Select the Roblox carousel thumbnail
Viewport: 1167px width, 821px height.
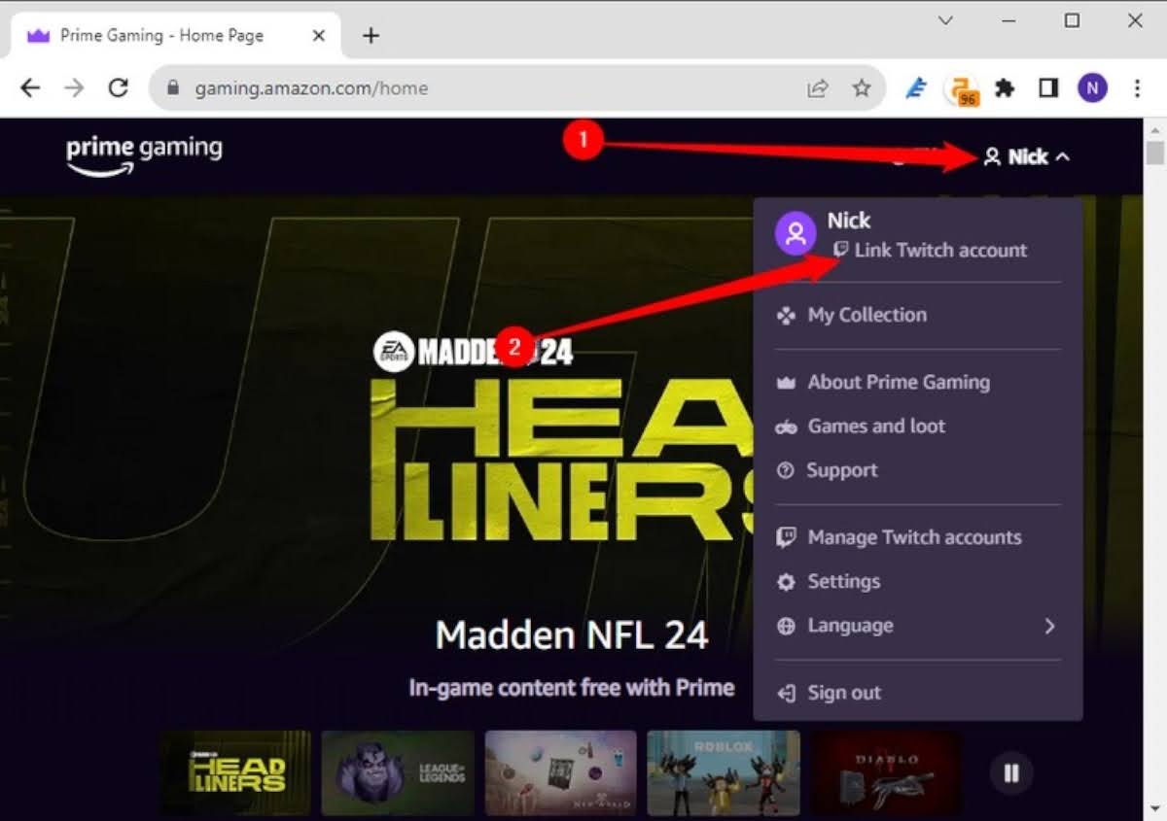[724, 773]
